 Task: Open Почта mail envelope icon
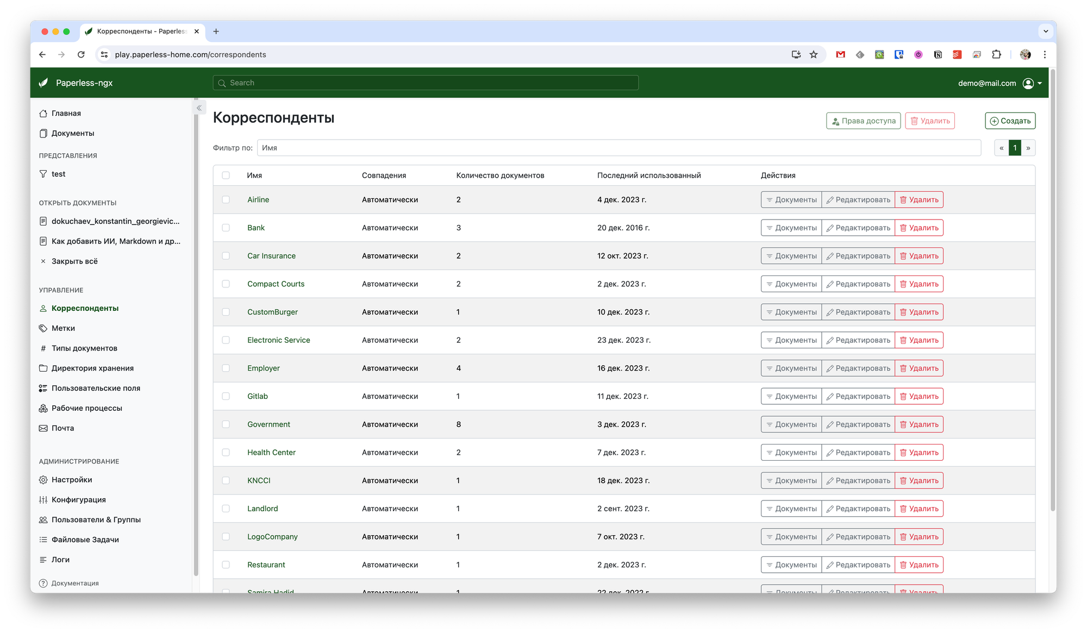(43, 428)
